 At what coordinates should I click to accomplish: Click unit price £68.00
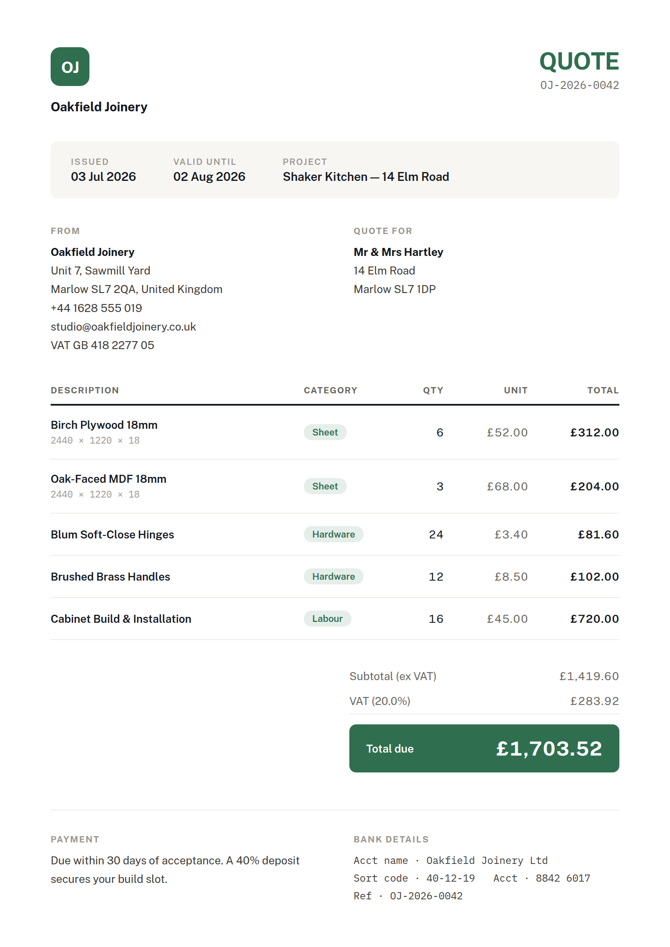(x=507, y=487)
